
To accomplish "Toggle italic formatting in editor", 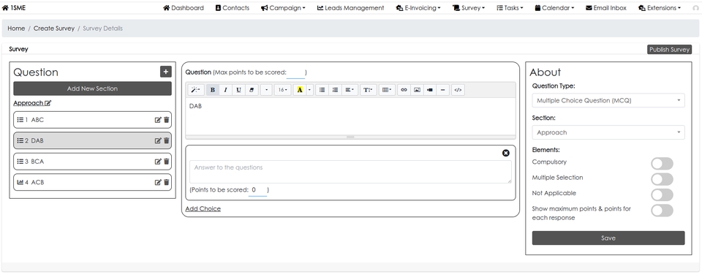I will pos(226,90).
